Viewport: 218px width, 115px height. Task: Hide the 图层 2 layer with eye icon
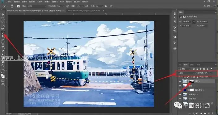(x=180, y=82)
